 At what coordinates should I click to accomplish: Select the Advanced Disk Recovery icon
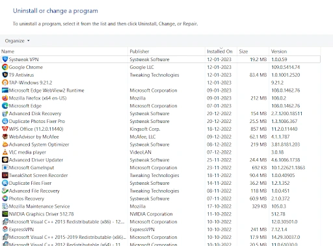pyautogui.click(x=5, y=113)
